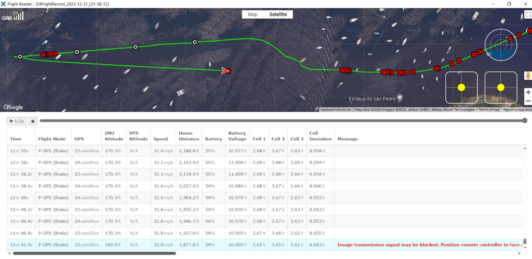Viewport: 532px width, 259px height.
Task: Switch to Satellite view
Action: tap(277, 15)
